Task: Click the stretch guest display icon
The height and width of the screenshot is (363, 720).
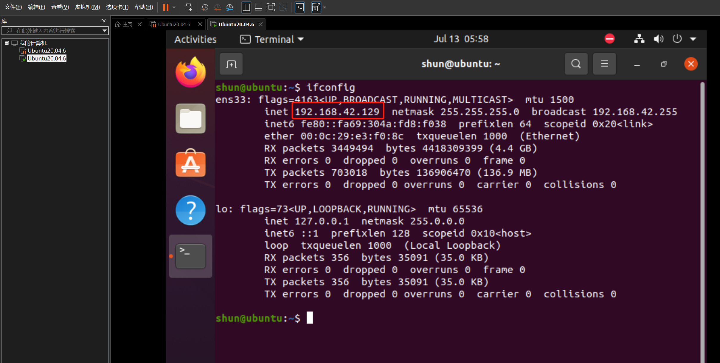Action: coord(316,7)
